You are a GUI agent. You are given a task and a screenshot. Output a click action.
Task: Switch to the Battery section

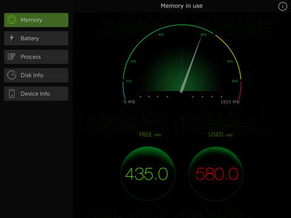[36, 38]
